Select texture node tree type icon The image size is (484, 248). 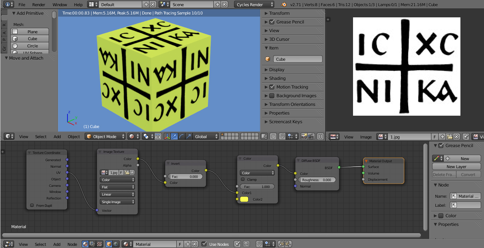[99, 244]
